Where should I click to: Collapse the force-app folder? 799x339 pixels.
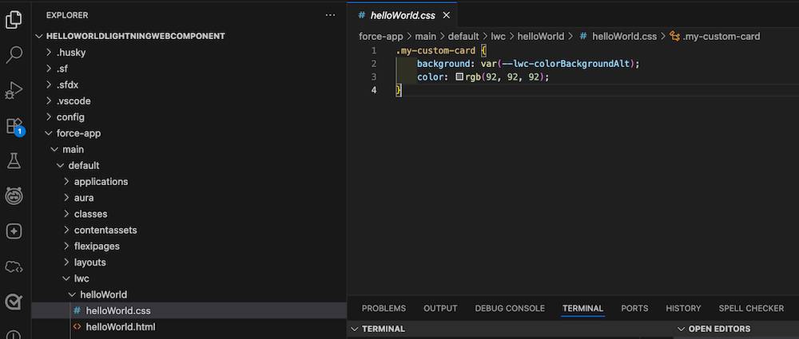(49, 133)
